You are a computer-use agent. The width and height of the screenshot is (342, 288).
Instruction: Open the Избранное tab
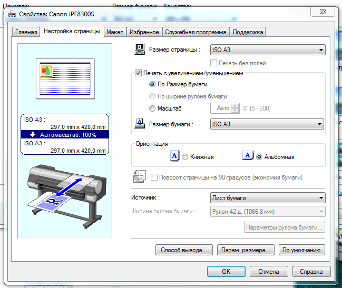click(x=144, y=32)
